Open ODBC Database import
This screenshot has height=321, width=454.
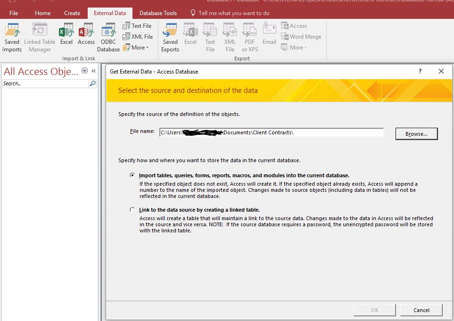pyautogui.click(x=108, y=38)
